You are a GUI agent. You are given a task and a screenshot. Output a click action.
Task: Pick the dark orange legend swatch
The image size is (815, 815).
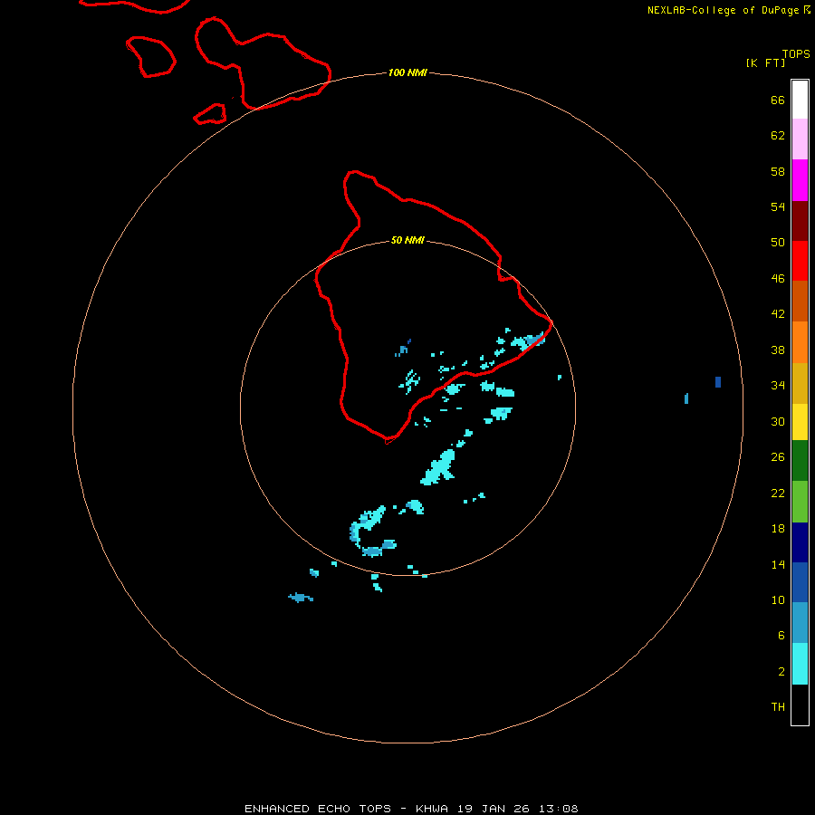pyautogui.click(x=800, y=301)
